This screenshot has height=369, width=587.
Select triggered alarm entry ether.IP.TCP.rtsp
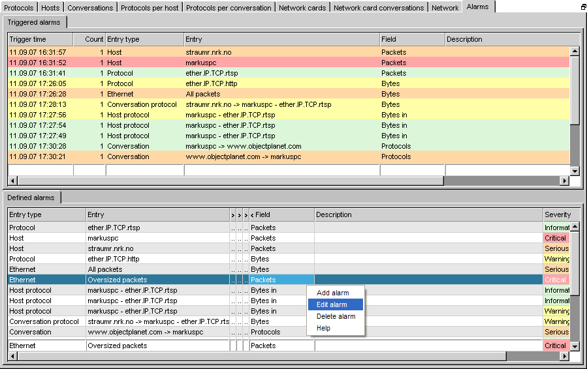289,73
